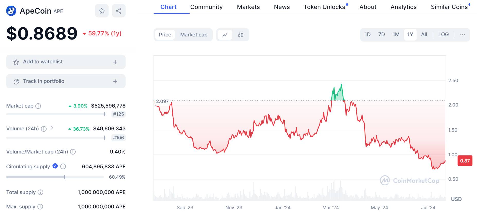Select the 7D time range
477x212 pixels.
(381, 34)
